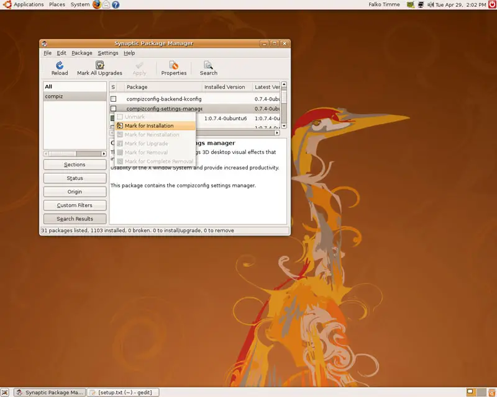The image size is (497, 397).
Task: Click the status bar packages listed text
Action: tap(137, 231)
